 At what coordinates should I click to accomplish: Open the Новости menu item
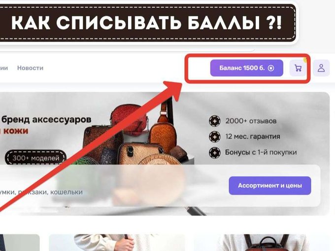(31, 68)
